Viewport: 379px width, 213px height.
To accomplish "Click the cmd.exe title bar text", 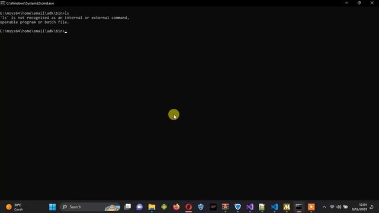I will pyautogui.click(x=30, y=4).
